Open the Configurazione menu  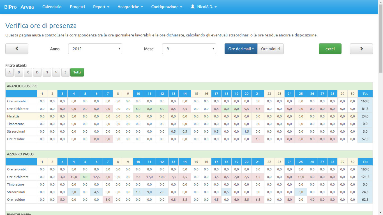tap(167, 7)
